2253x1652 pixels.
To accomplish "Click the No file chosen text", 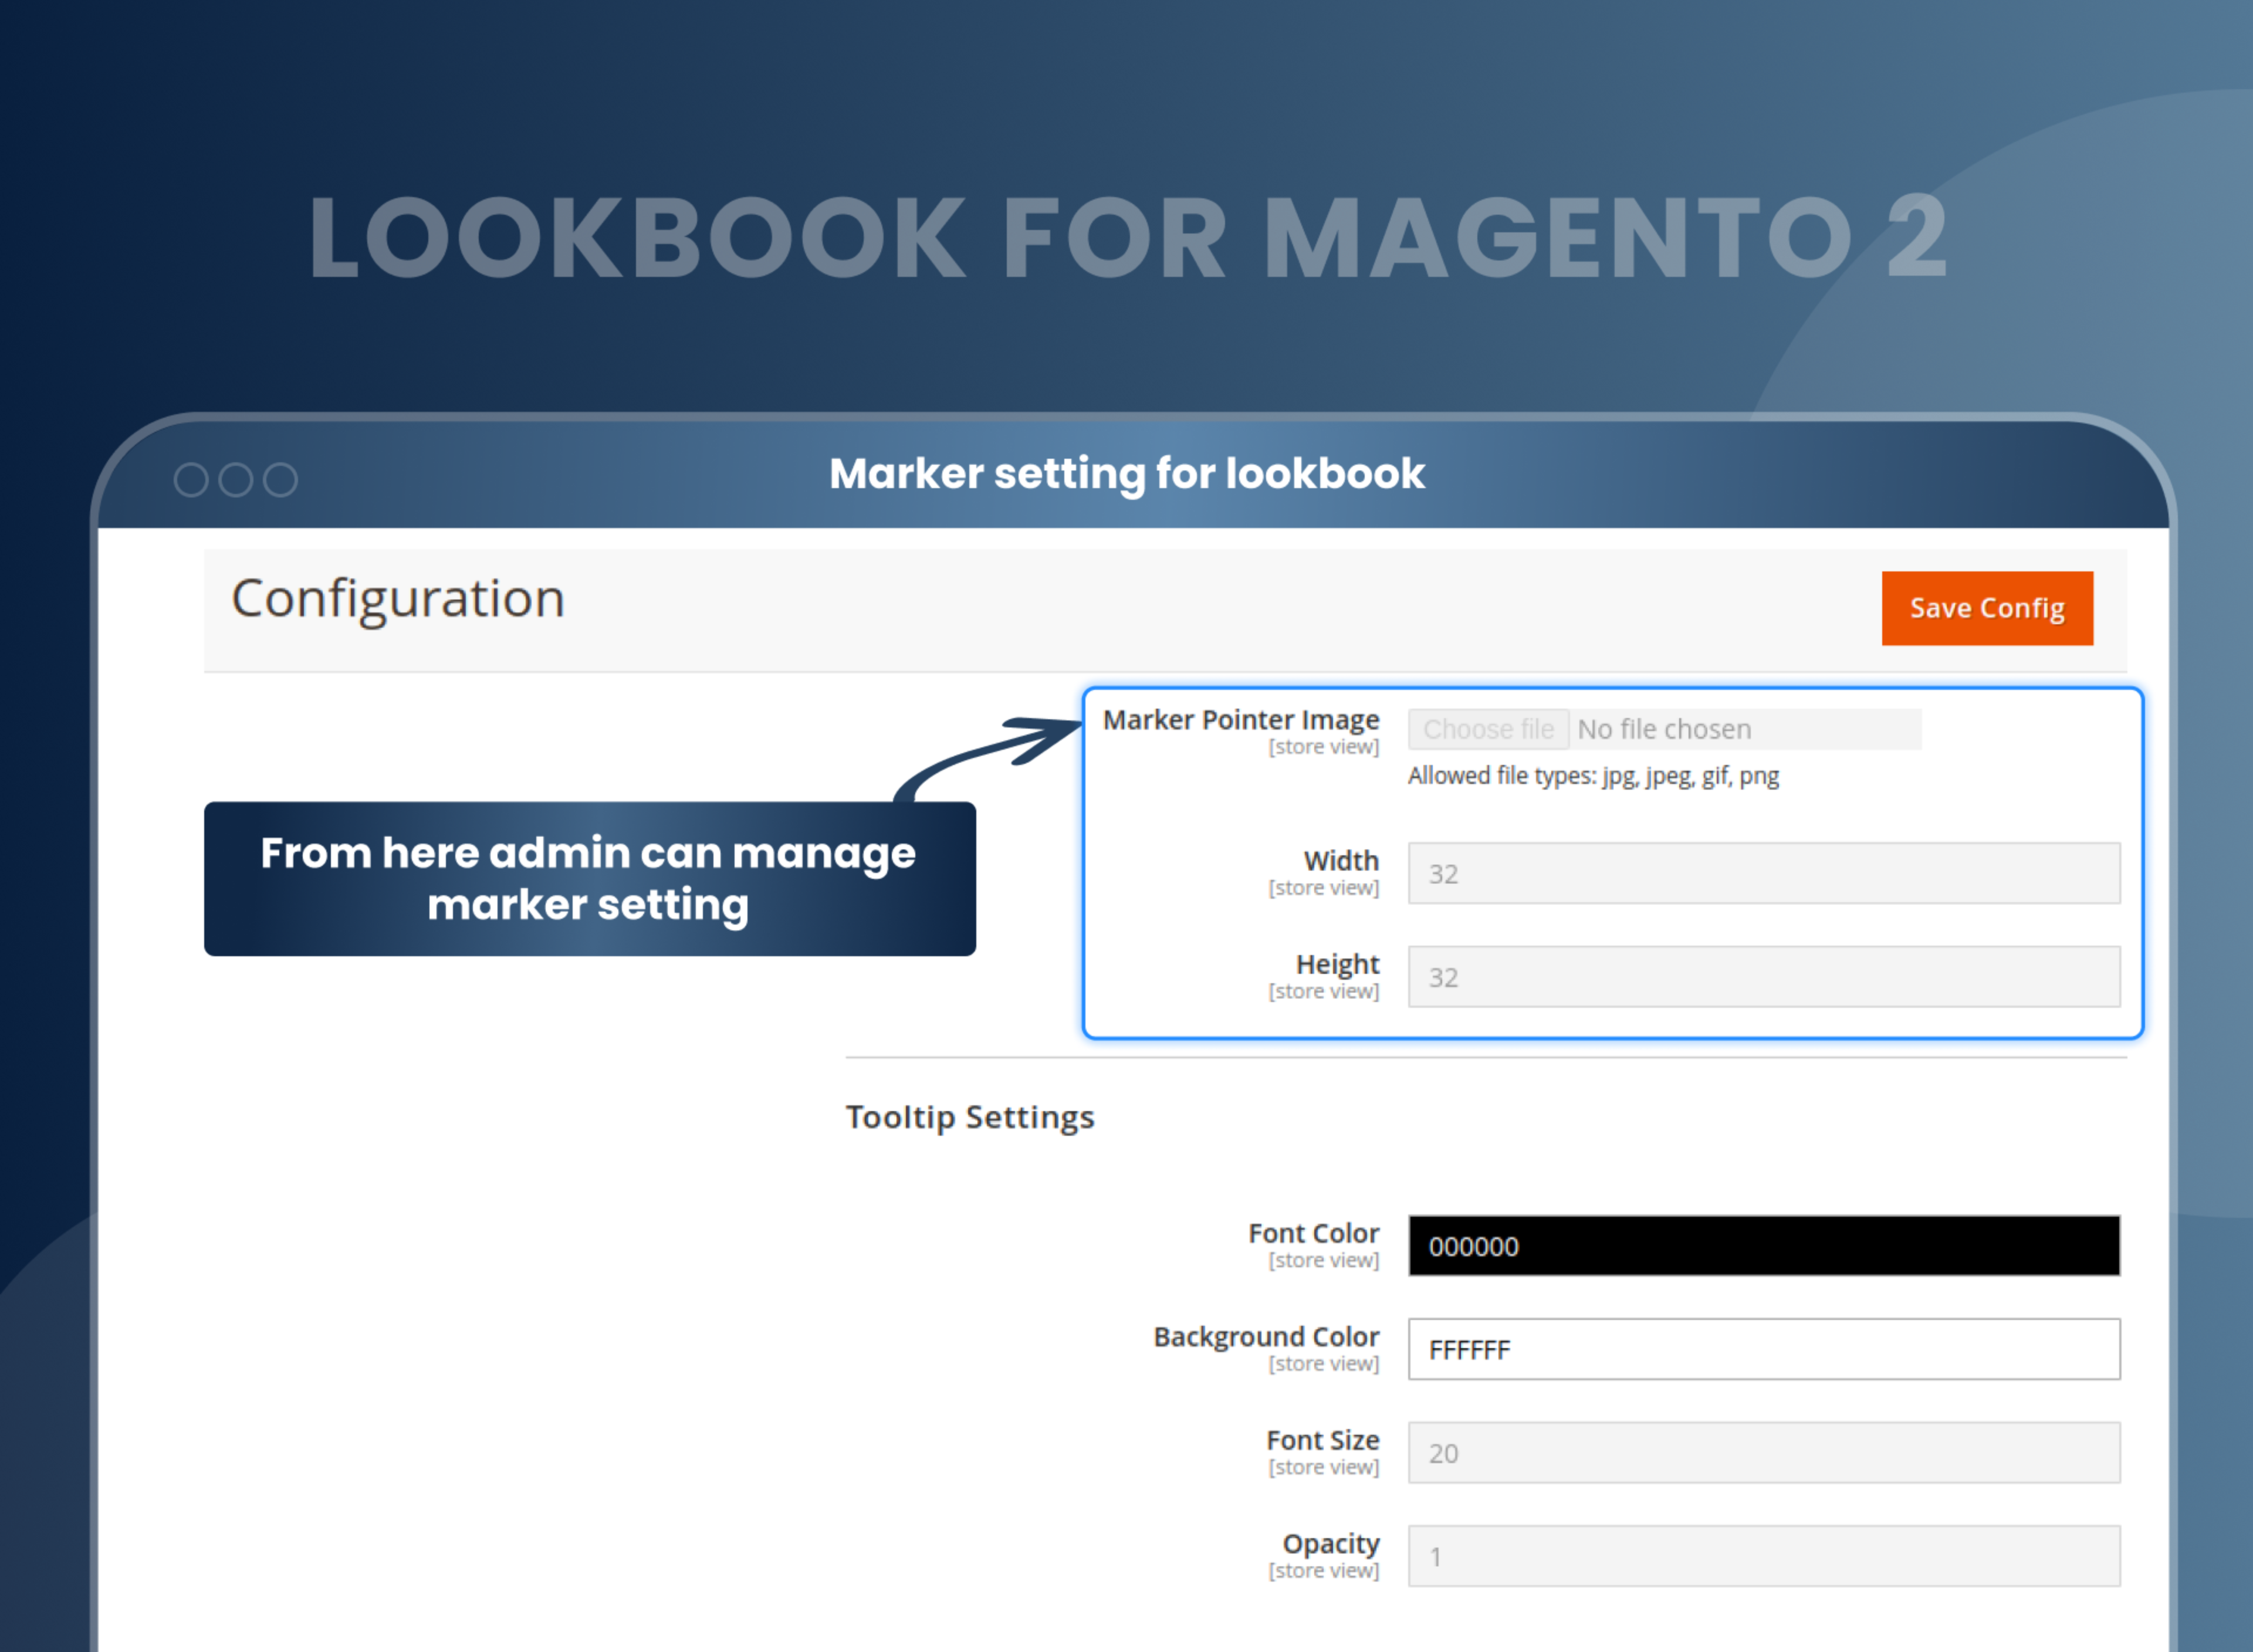I will tap(1664, 729).
